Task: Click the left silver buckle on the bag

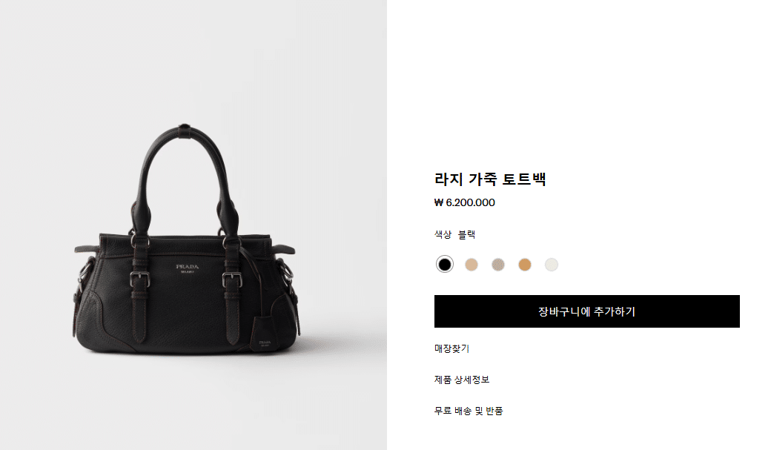Action: click(x=140, y=279)
